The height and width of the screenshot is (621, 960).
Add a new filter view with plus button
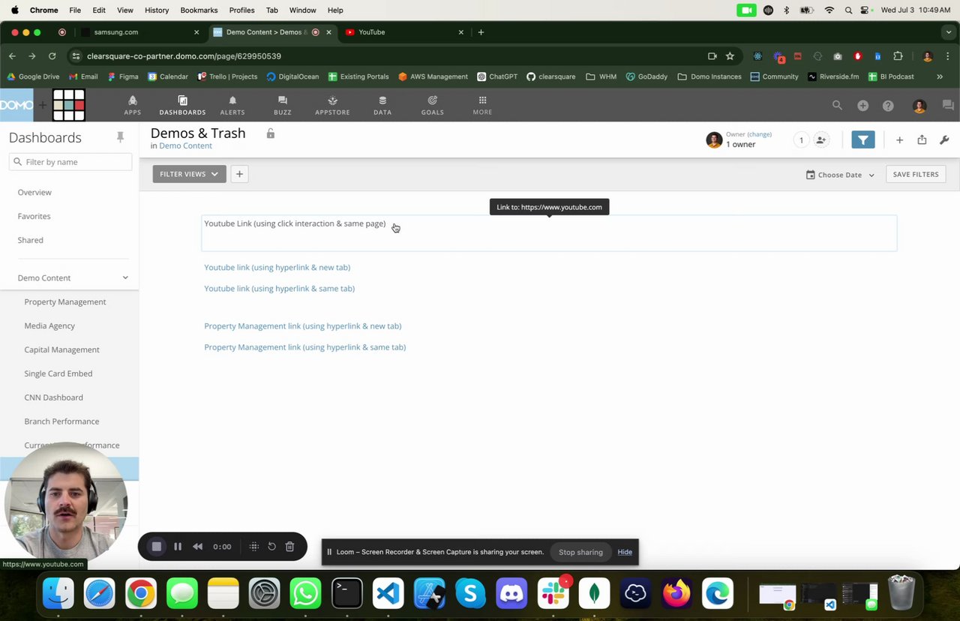pos(239,174)
